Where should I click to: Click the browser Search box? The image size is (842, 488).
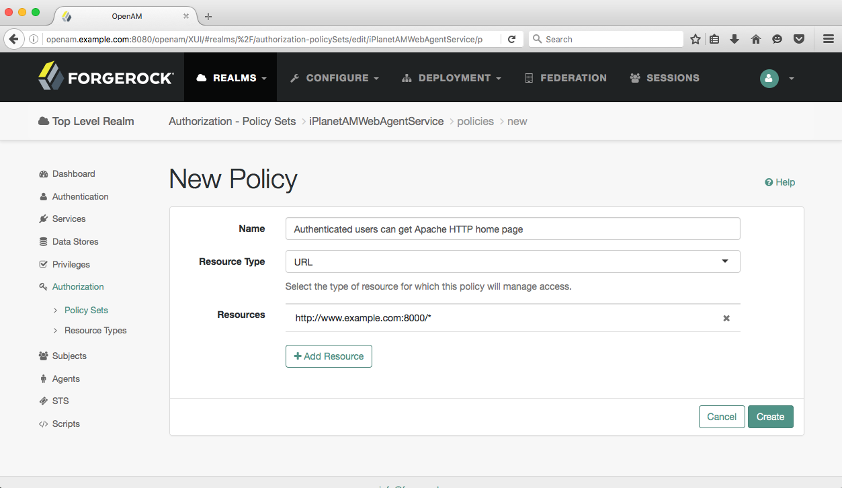[606, 40]
